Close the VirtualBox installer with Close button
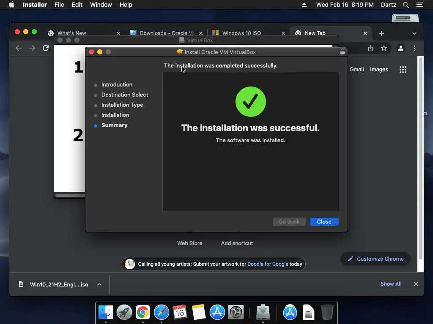The width and height of the screenshot is (433, 324). [324, 221]
